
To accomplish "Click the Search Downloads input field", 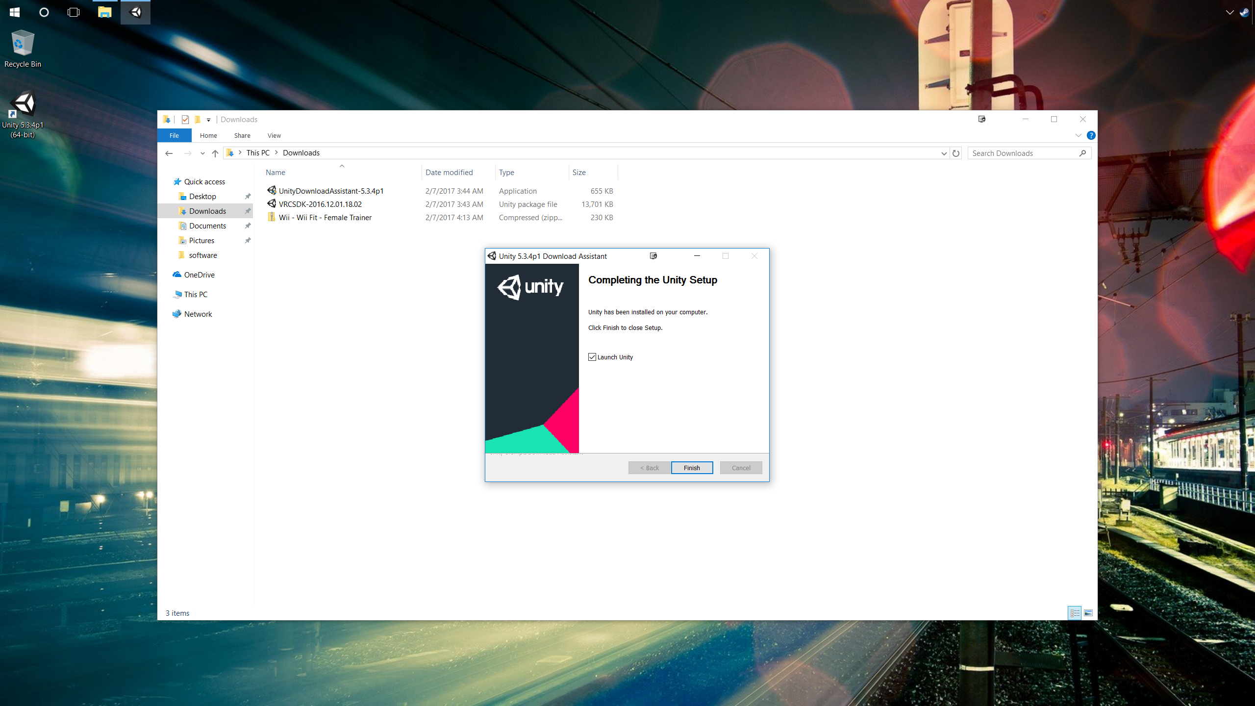I will point(1025,153).
